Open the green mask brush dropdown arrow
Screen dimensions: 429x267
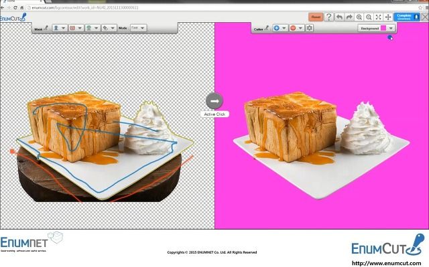(97, 28)
